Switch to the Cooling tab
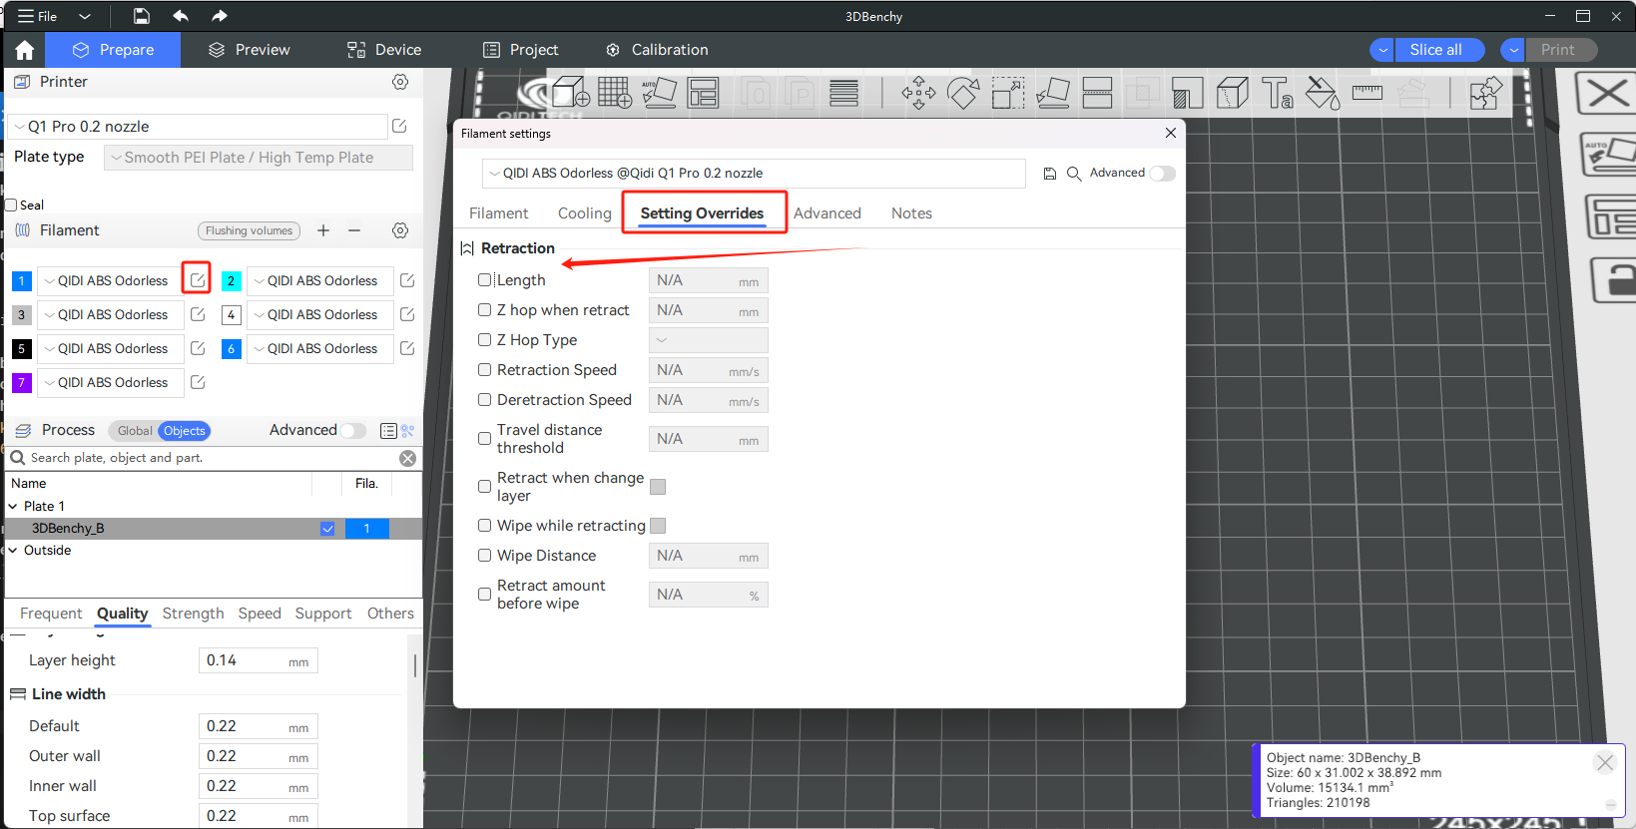Screen dimensions: 1636x829 point(584,213)
